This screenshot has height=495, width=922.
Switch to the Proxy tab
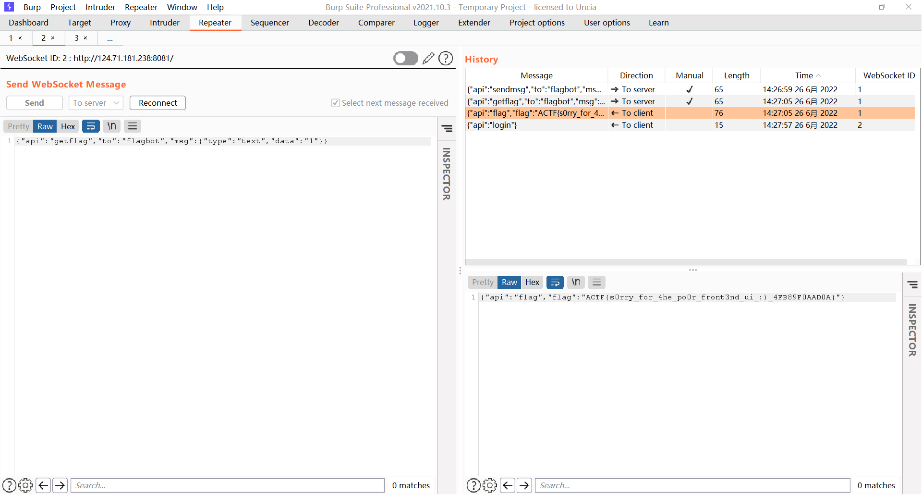[121, 23]
